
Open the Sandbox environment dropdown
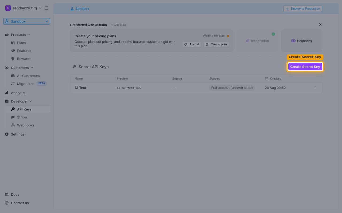(27, 21)
